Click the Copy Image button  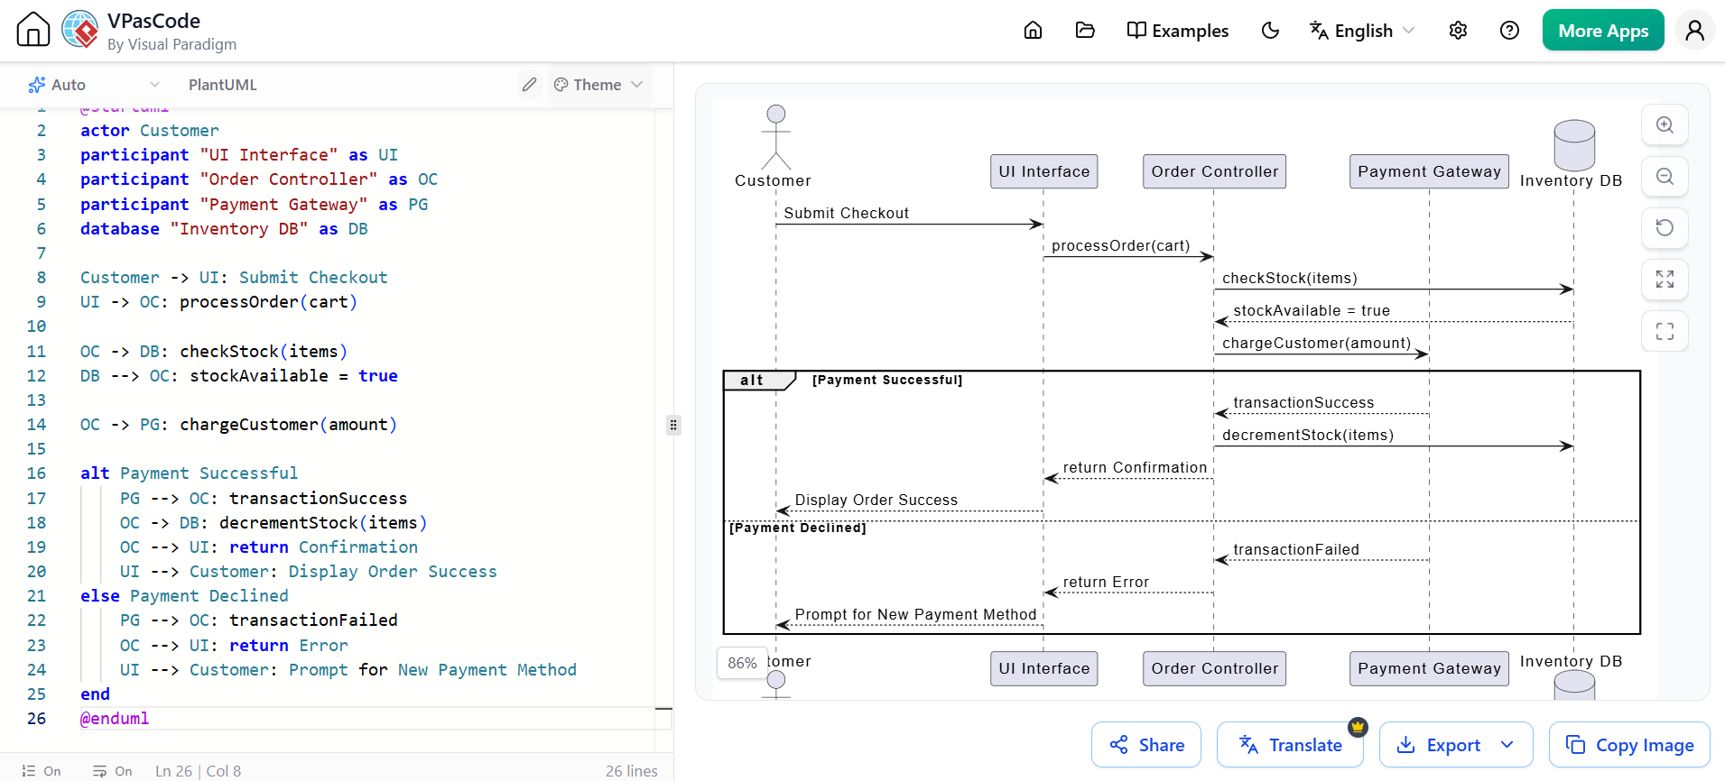point(1629,745)
